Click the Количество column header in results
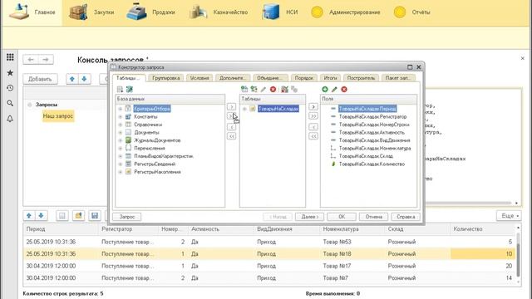 468,229
